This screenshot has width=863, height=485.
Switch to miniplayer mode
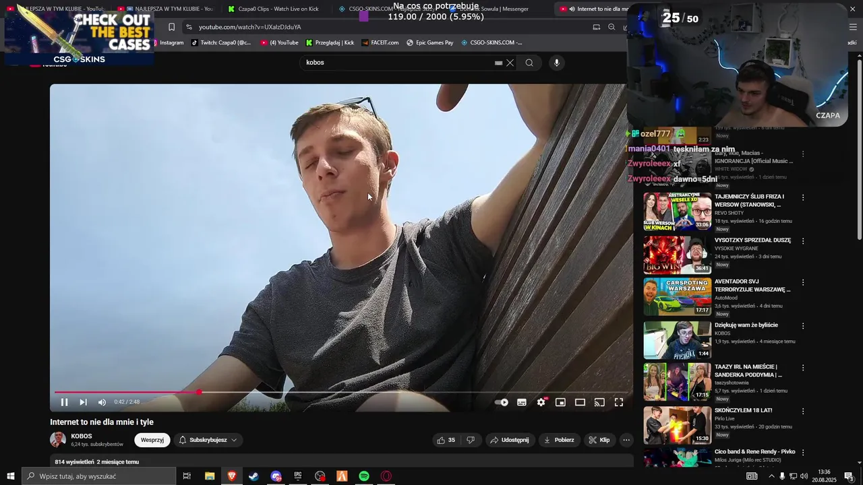coord(560,402)
